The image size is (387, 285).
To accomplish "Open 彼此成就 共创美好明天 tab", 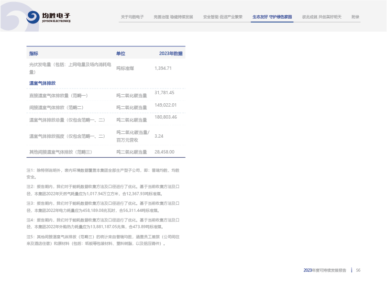I will tap(321, 17).
